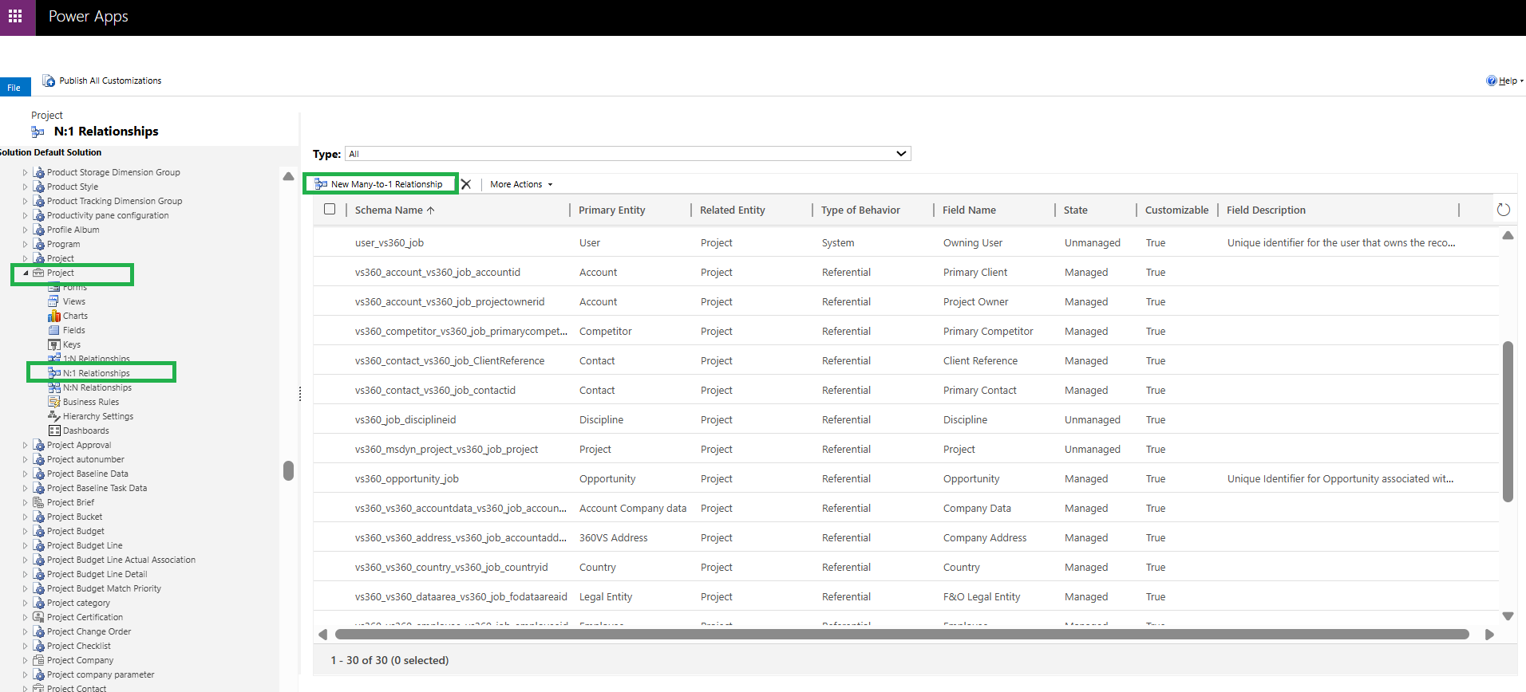The image size is (1526, 692).
Task: Sort by State column header
Action: (x=1075, y=210)
